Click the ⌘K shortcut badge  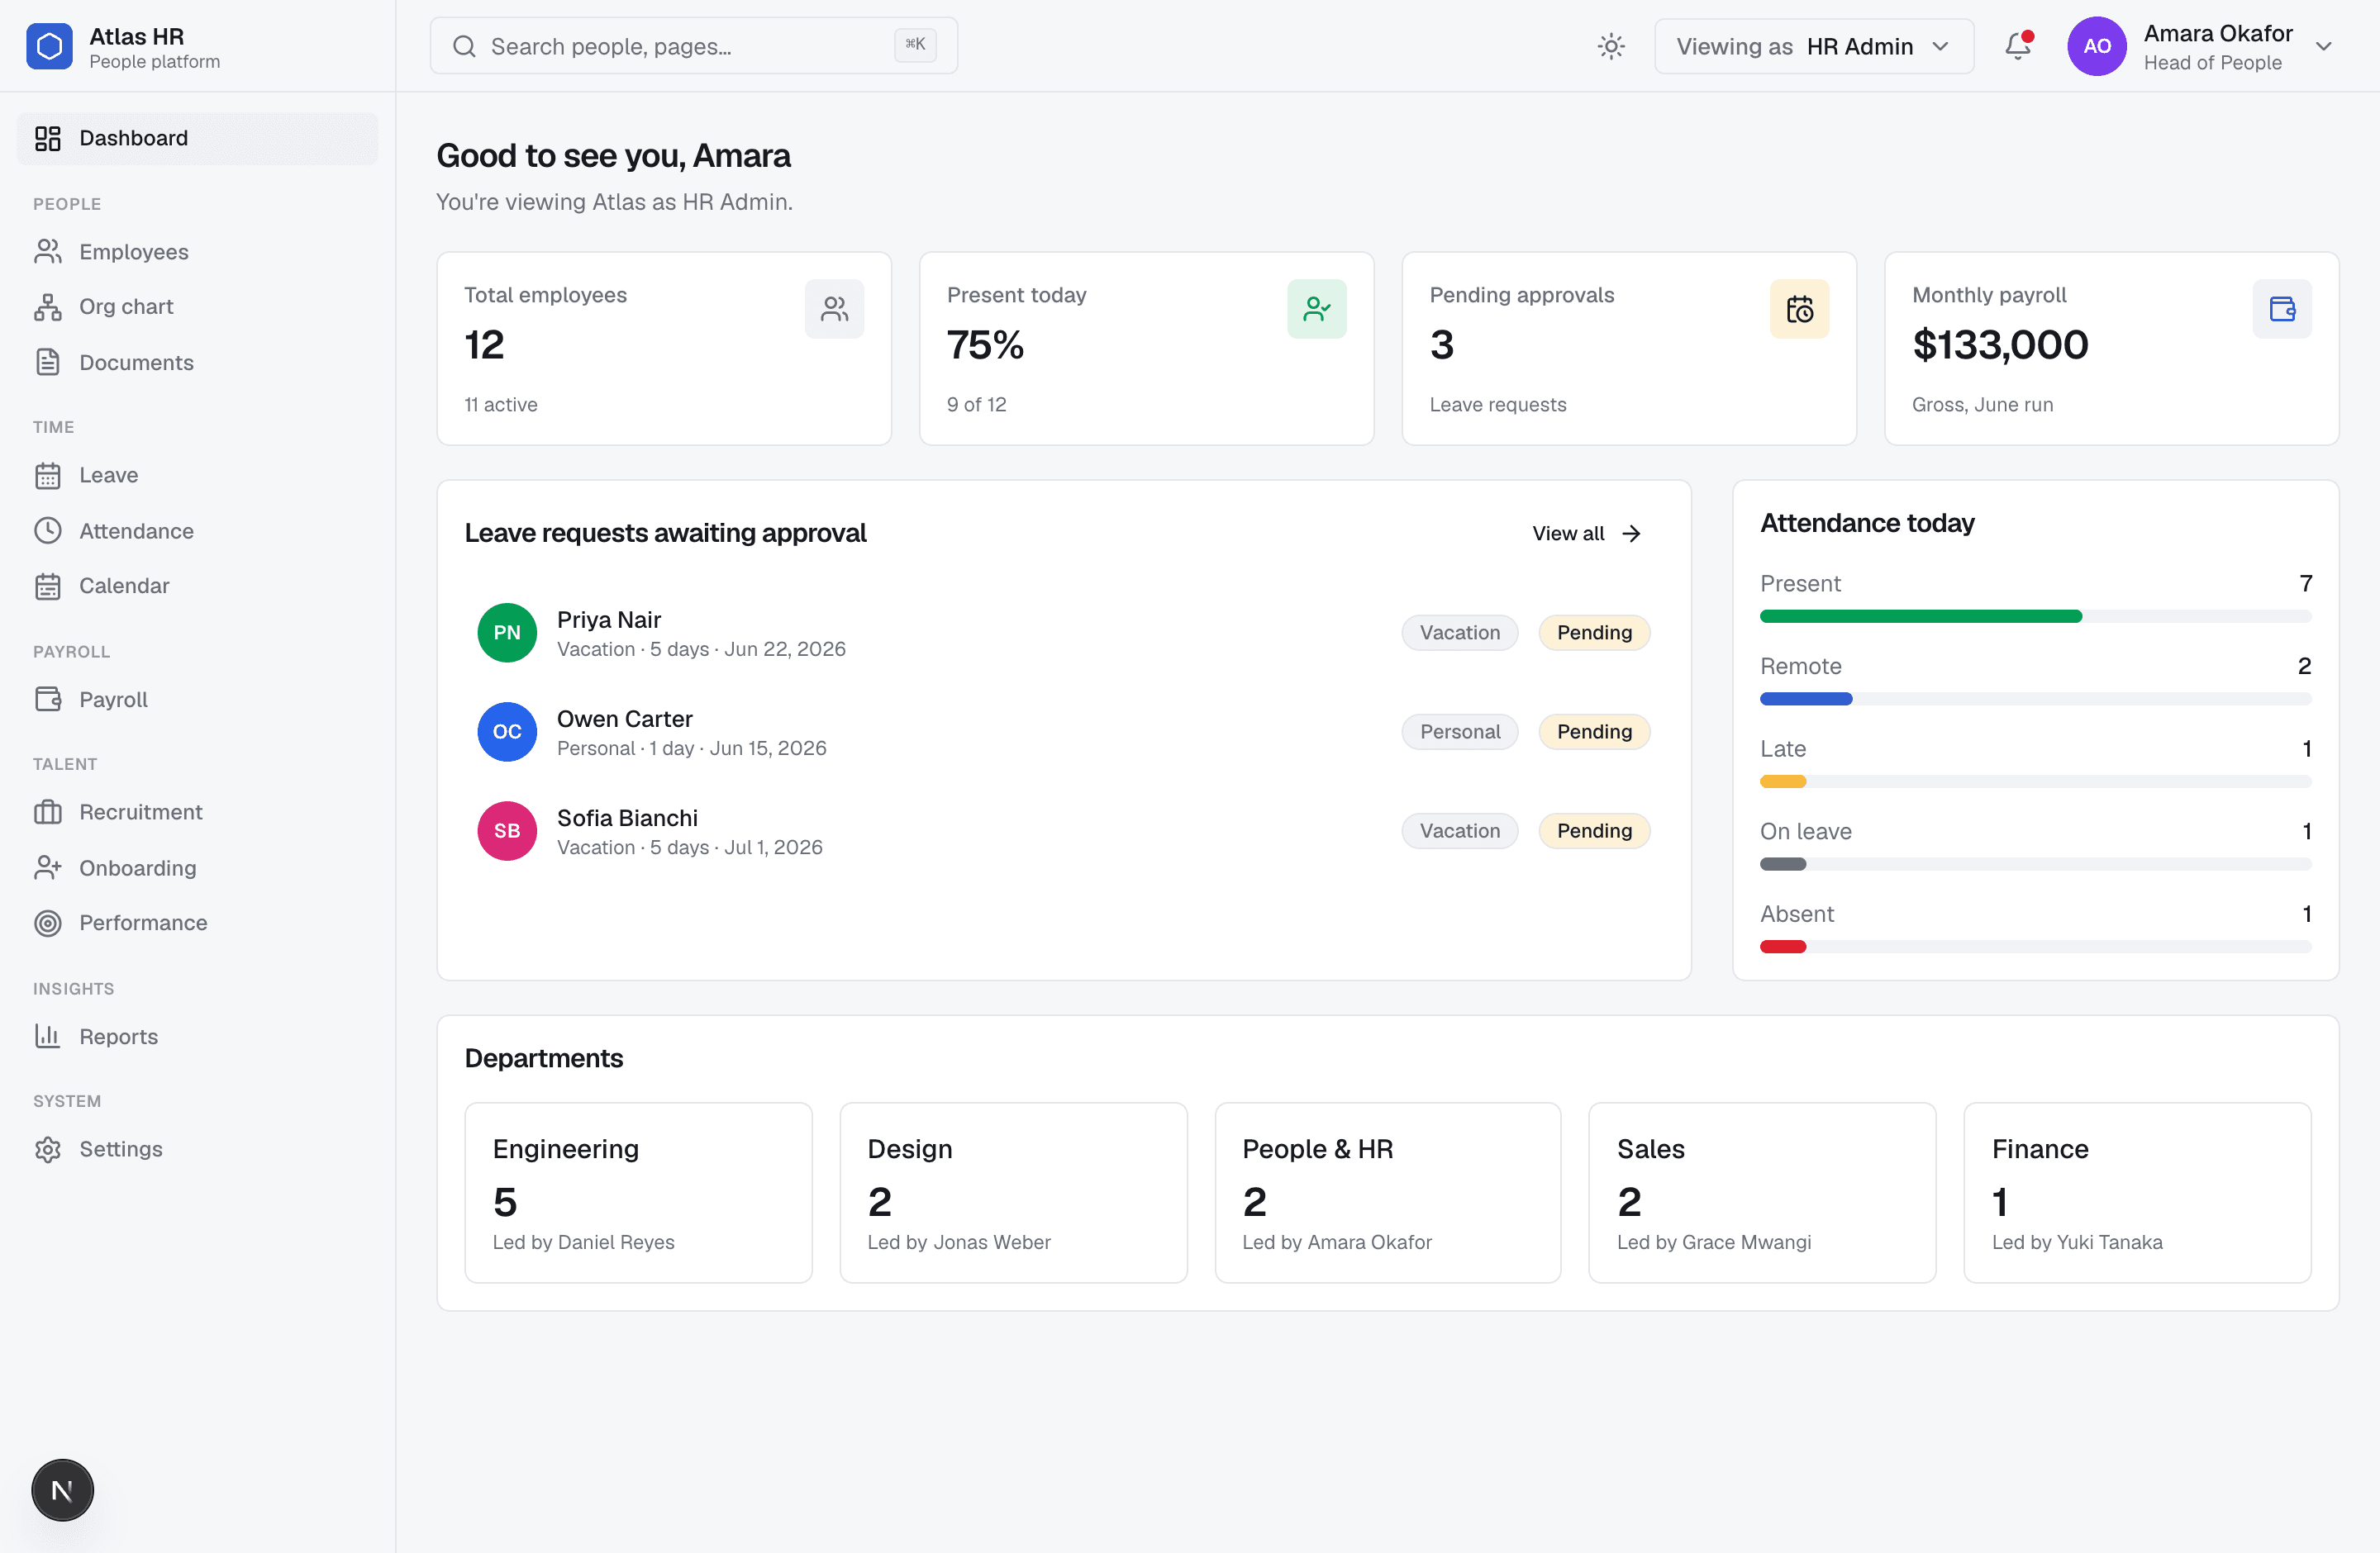click(x=915, y=45)
